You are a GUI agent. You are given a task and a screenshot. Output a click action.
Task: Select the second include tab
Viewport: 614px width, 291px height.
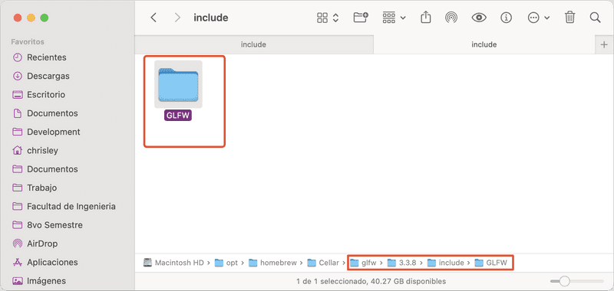484,44
